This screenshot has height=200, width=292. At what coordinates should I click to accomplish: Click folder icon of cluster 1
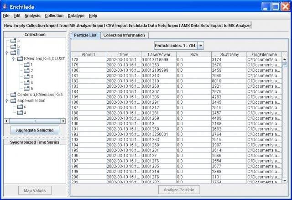pos(26,65)
